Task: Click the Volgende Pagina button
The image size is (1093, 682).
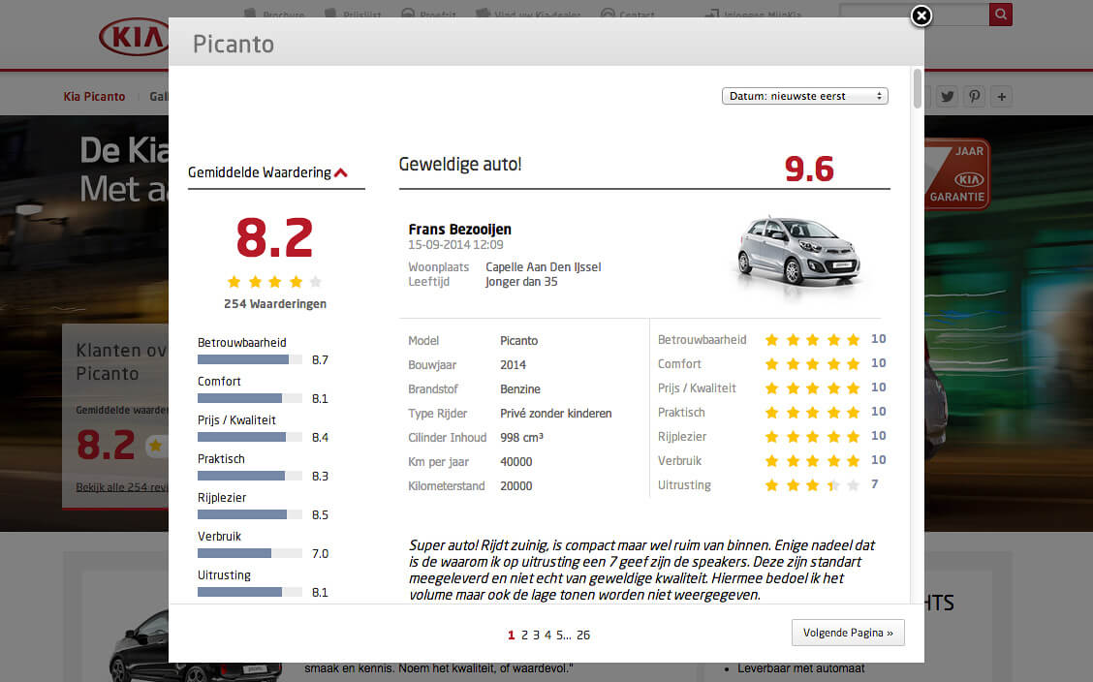Action: [848, 632]
